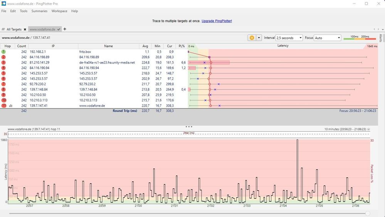This screenshot has height=217, width=385.
Task: Open the Focus Auto dropdown
Action: pos(328,38)
